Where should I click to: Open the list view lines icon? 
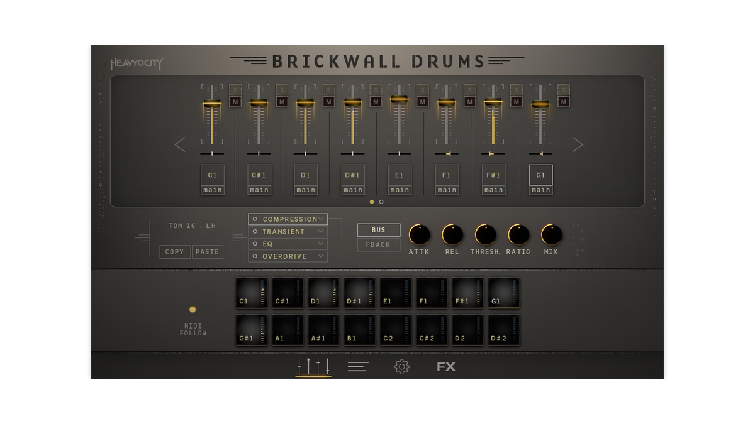click(x=358, y=366)
